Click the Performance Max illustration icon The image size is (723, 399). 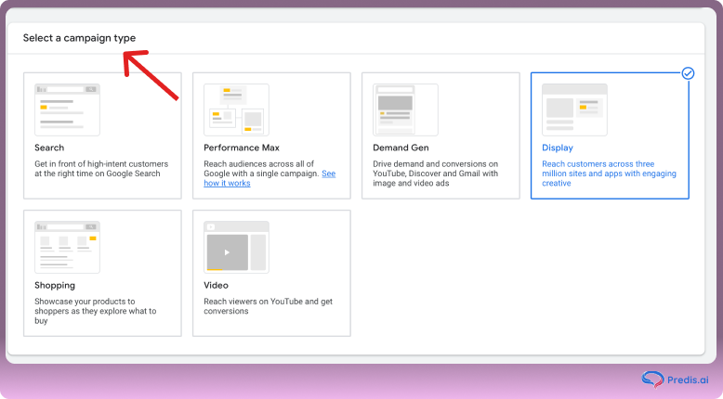pos(236,109)
